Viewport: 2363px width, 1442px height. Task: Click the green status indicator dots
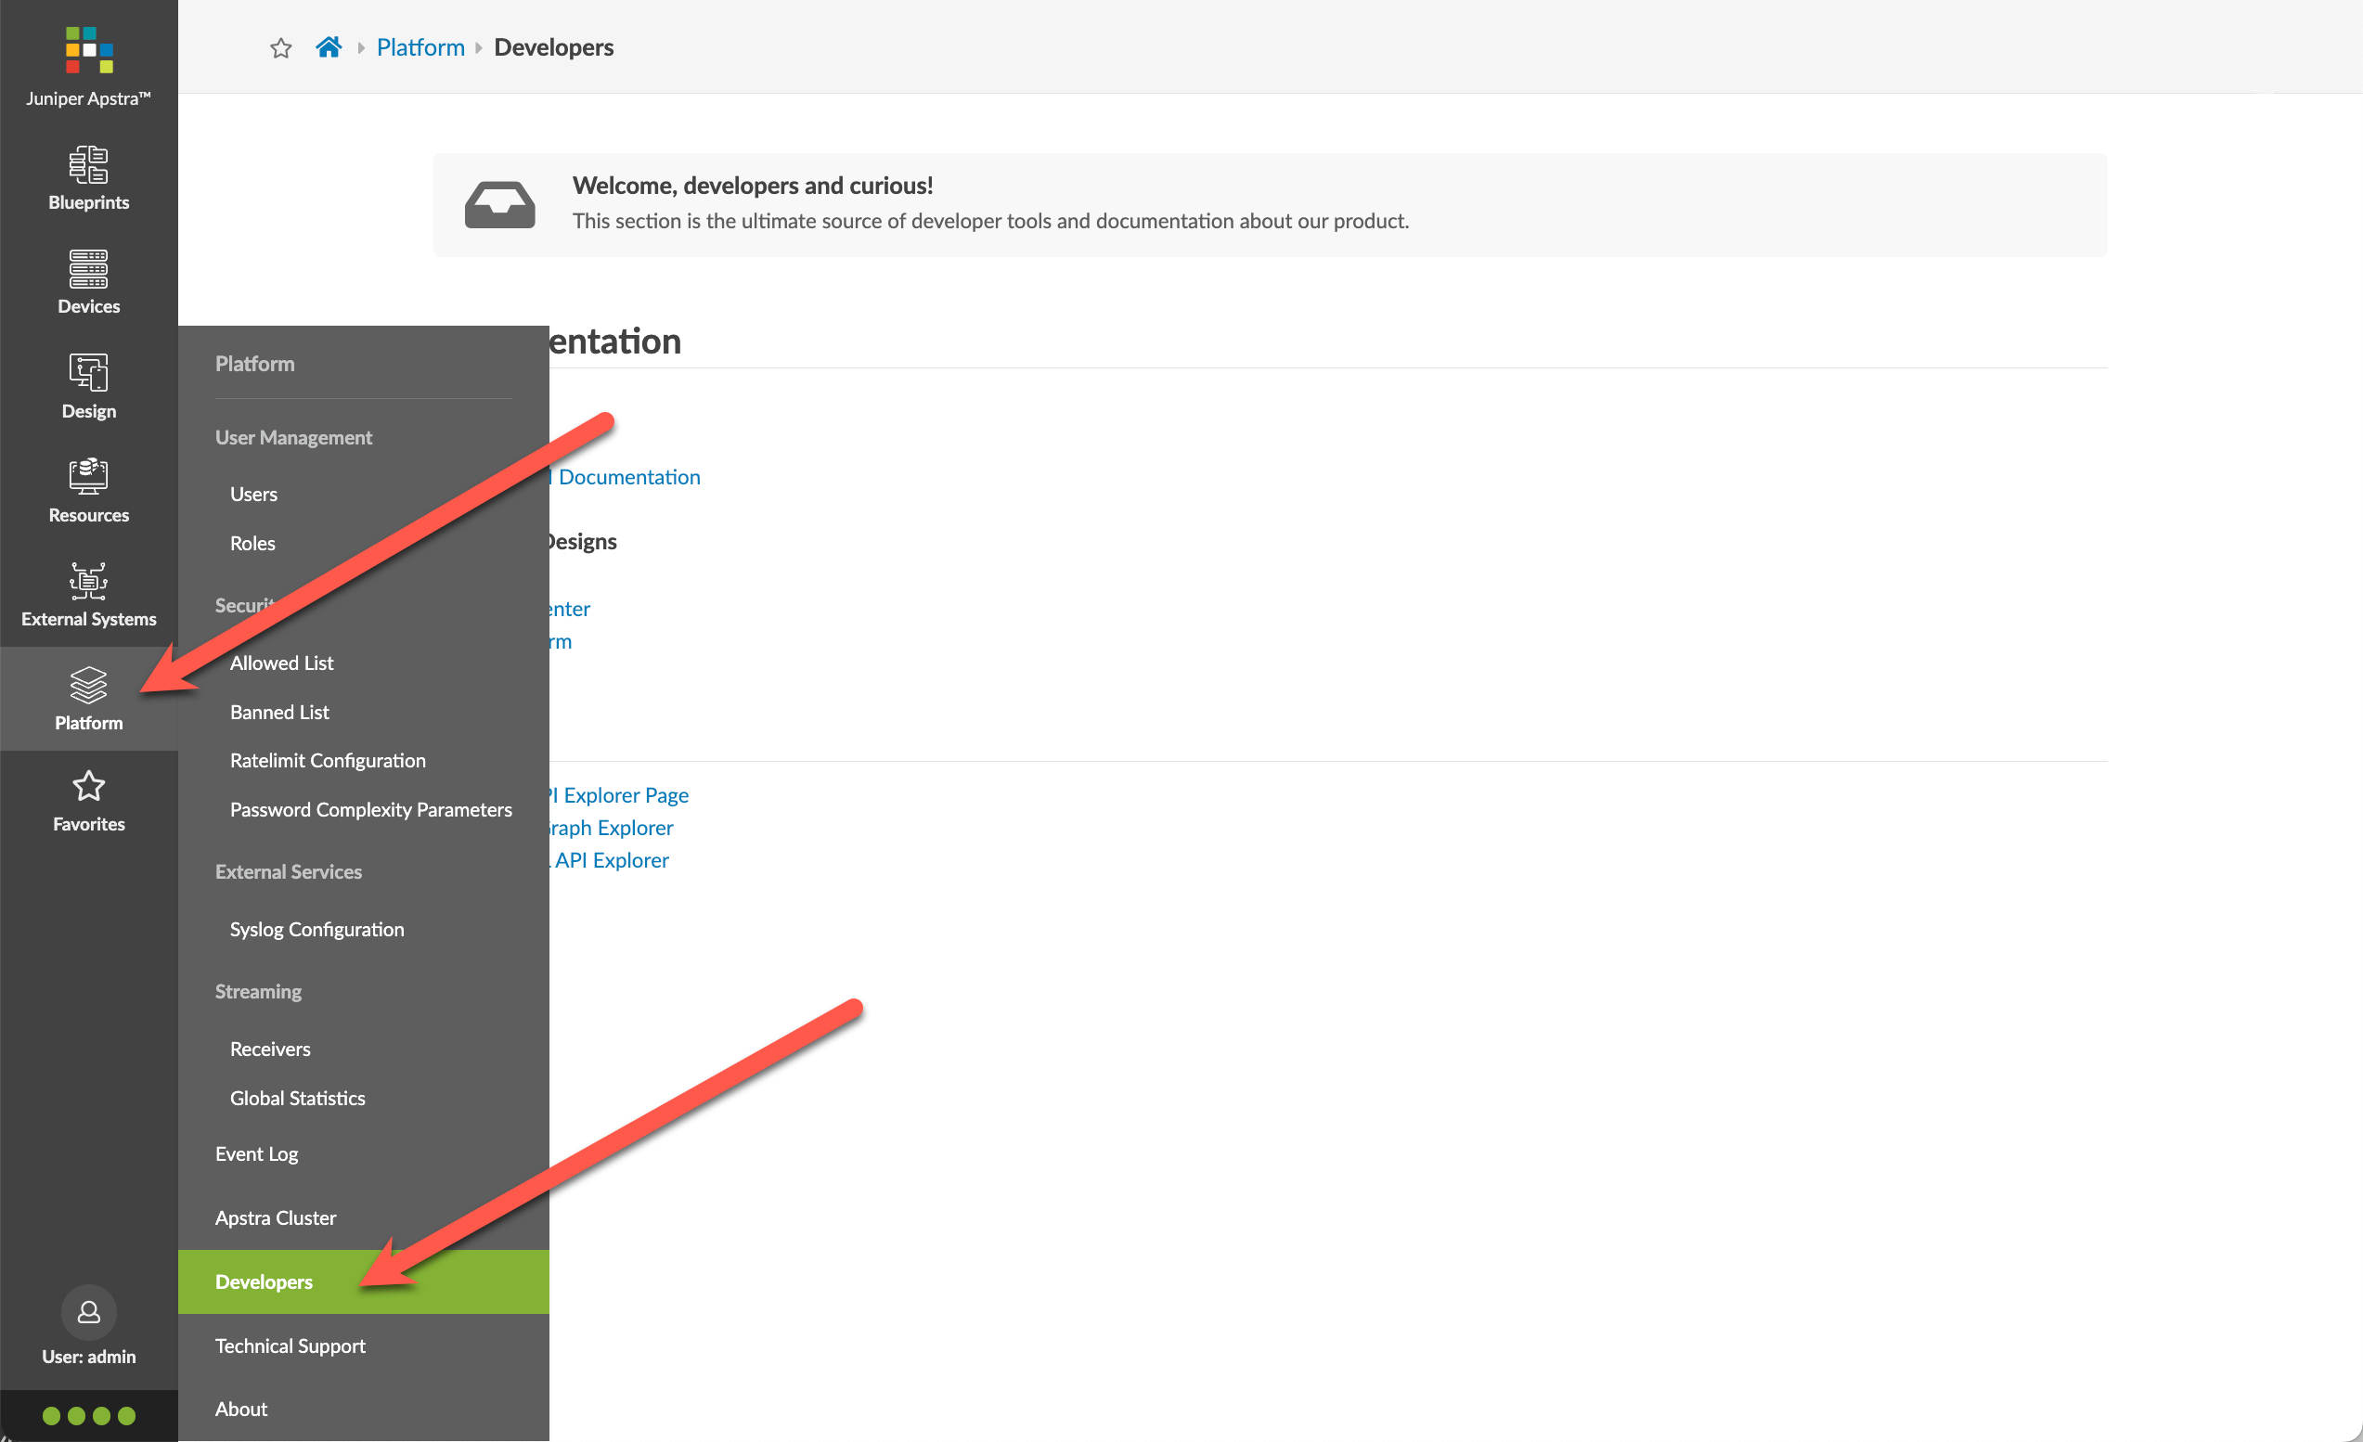pos(89,1415)
